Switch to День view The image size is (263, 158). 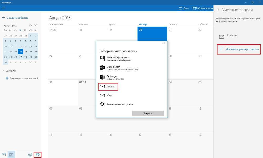[x=184, y=8]
